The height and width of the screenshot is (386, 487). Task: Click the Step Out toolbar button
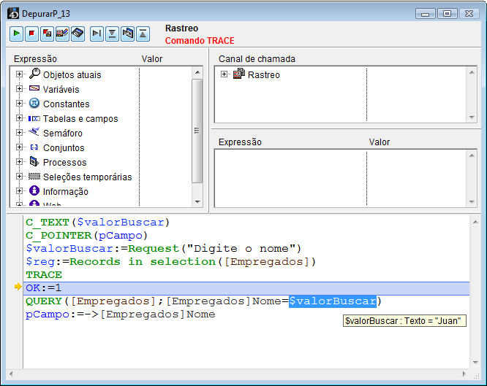[143, 33]
